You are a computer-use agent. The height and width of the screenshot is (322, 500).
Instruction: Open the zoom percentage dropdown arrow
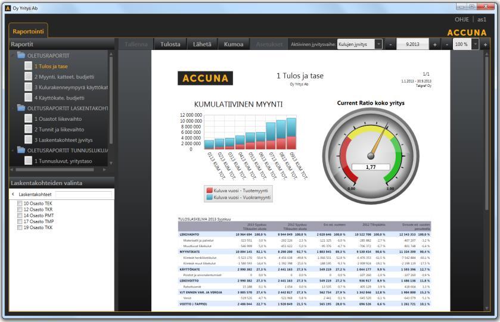pos(475,44)
